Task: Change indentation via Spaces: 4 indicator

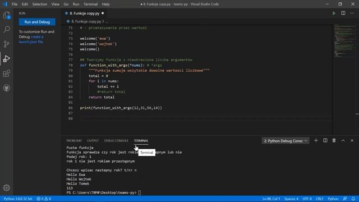Action: coord(291,199)
